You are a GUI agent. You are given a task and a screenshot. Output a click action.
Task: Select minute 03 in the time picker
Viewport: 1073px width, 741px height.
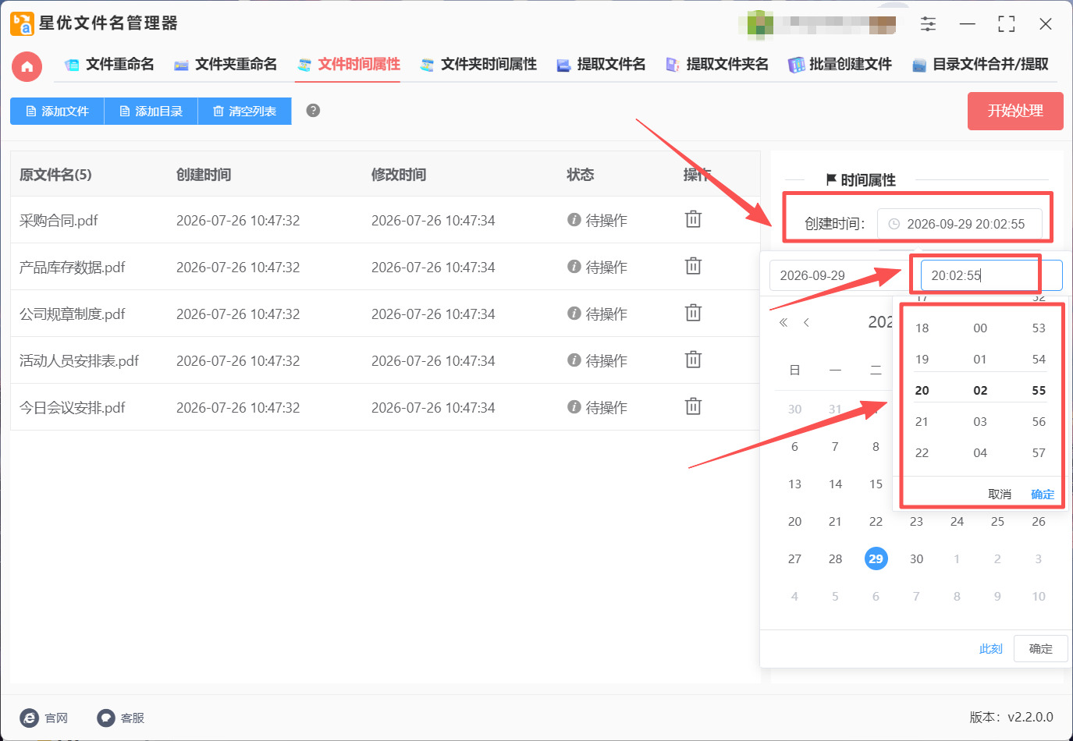(980, 421)
